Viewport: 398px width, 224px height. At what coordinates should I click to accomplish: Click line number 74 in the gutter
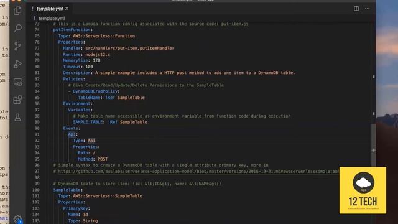(x=37, y=30)
